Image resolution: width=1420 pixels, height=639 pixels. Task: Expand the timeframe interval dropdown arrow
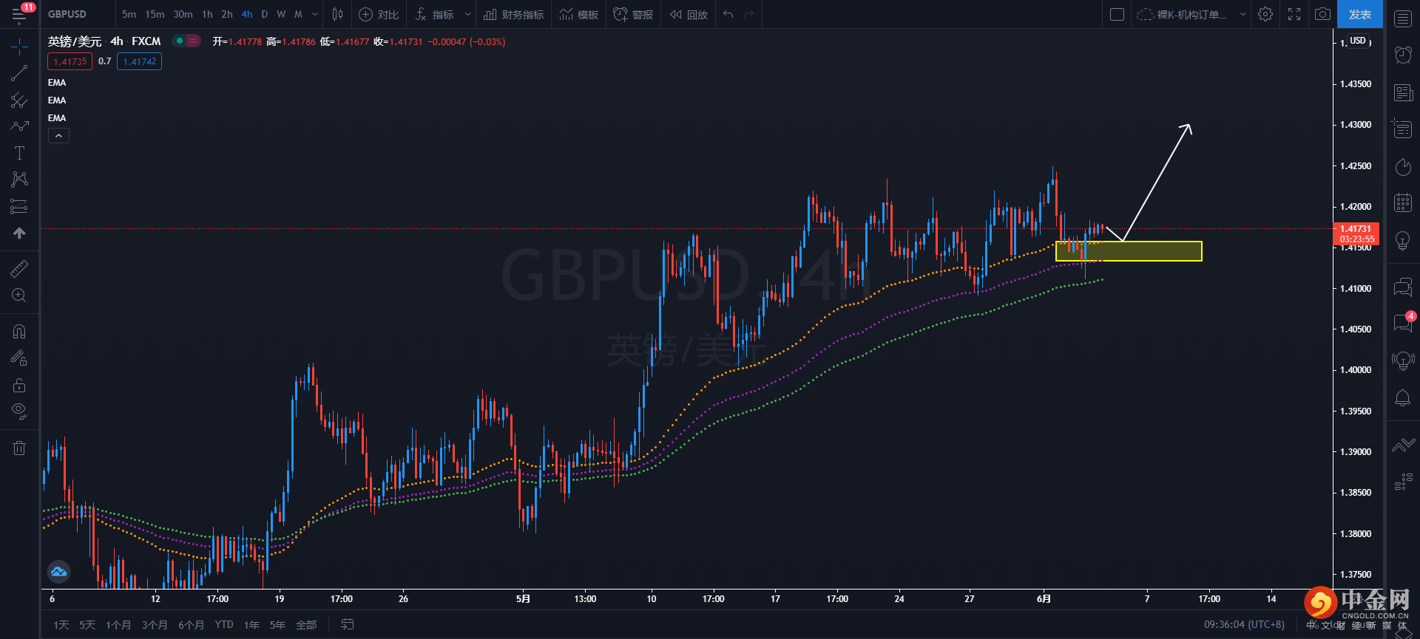pyautogui.click(x=315, y=14)
